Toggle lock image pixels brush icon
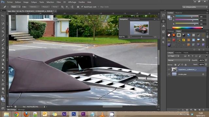 click(x=179, y=65)
